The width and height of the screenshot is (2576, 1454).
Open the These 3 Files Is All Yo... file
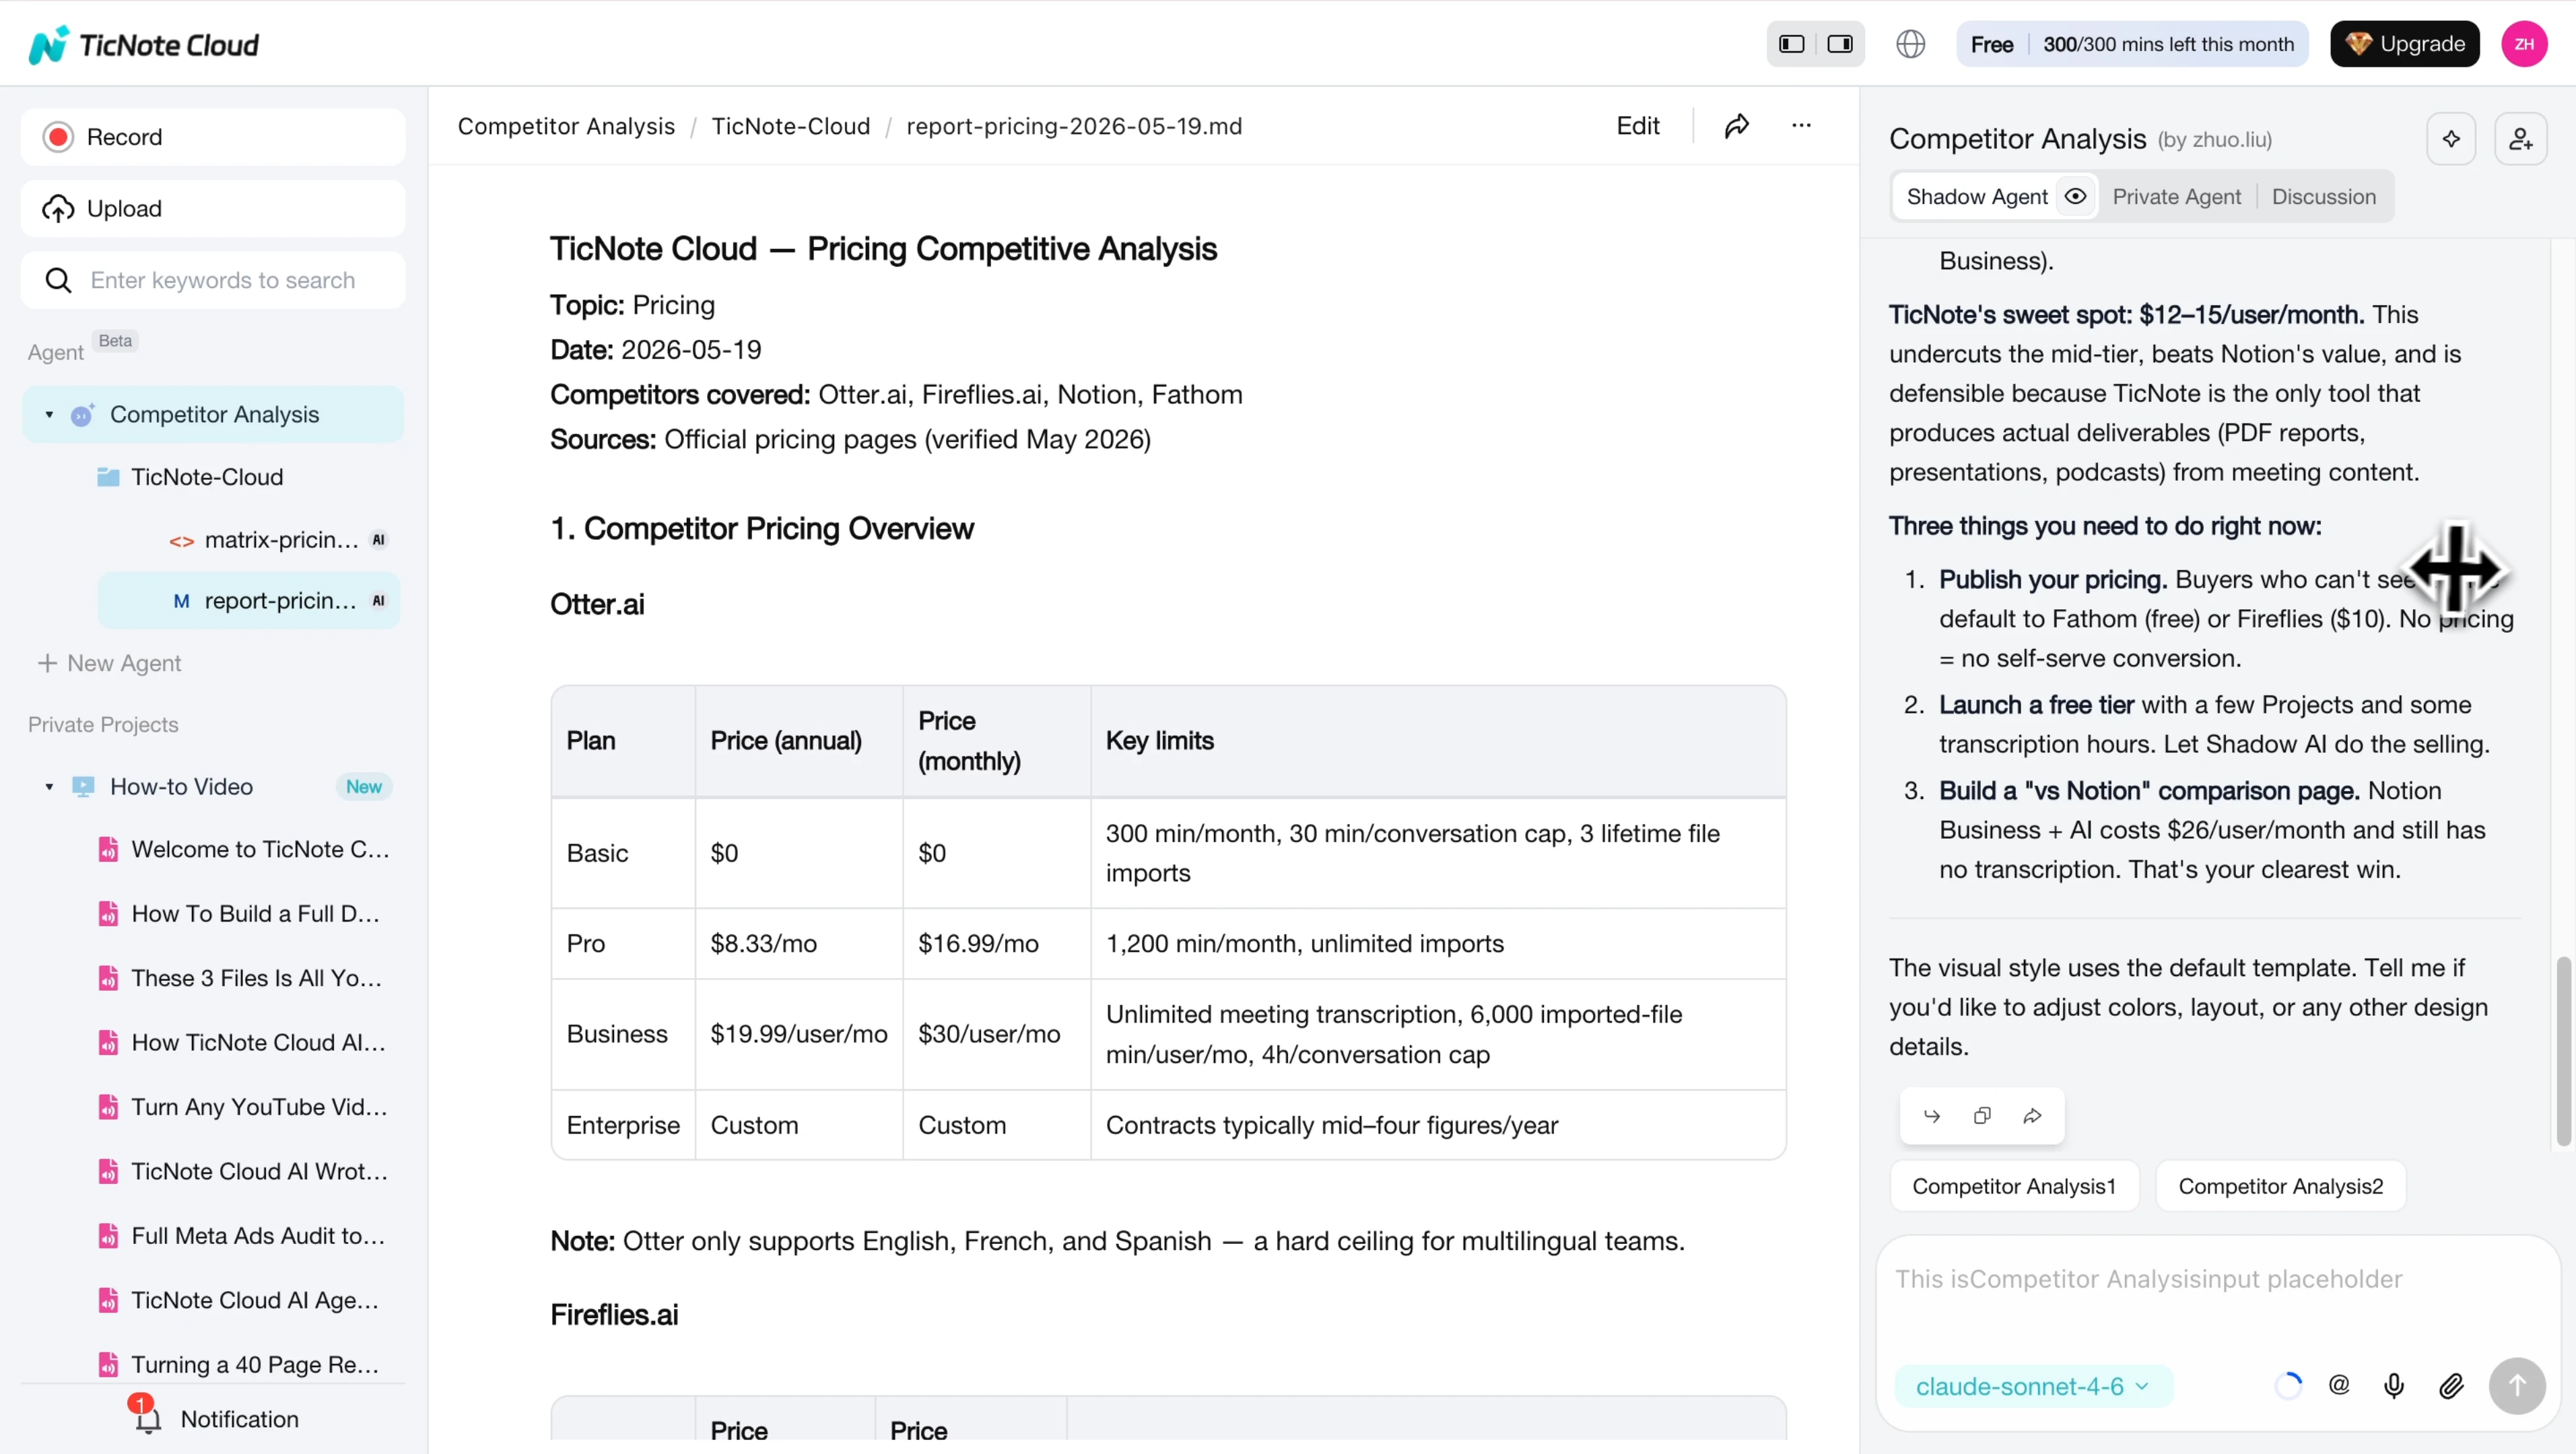(x=245, y=978)
